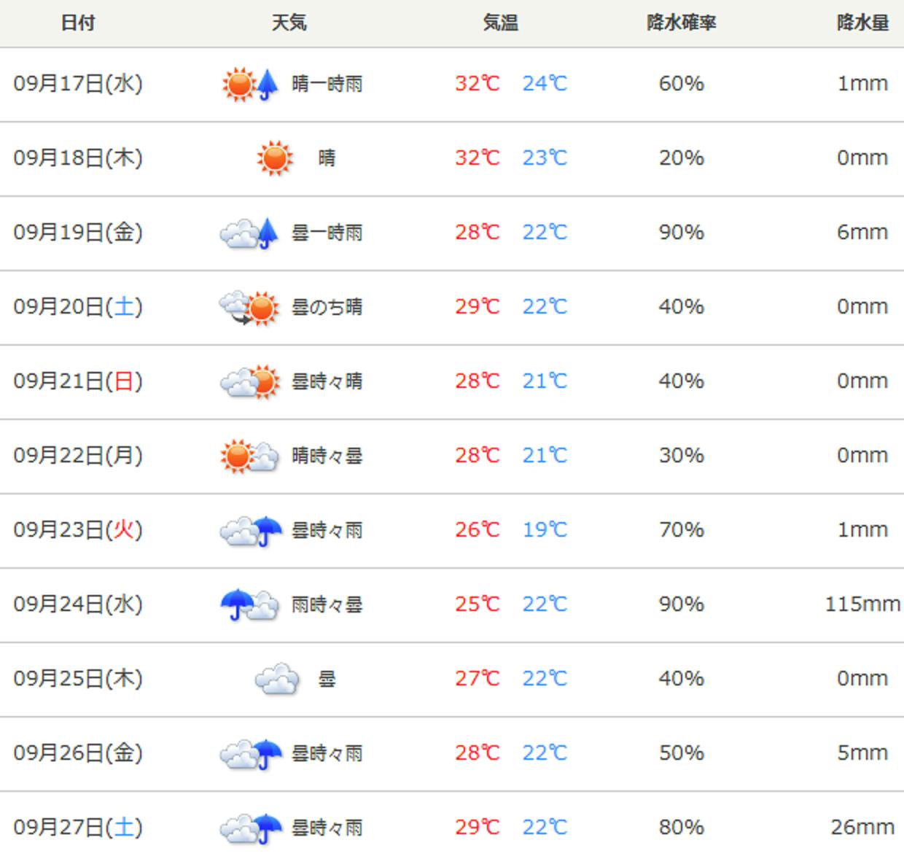Click the cloud-with-sun icon for 09月21日
Image resolution: width=904 pixels, height=859 pixels.
pyautogui.click(x=250, y=381)
